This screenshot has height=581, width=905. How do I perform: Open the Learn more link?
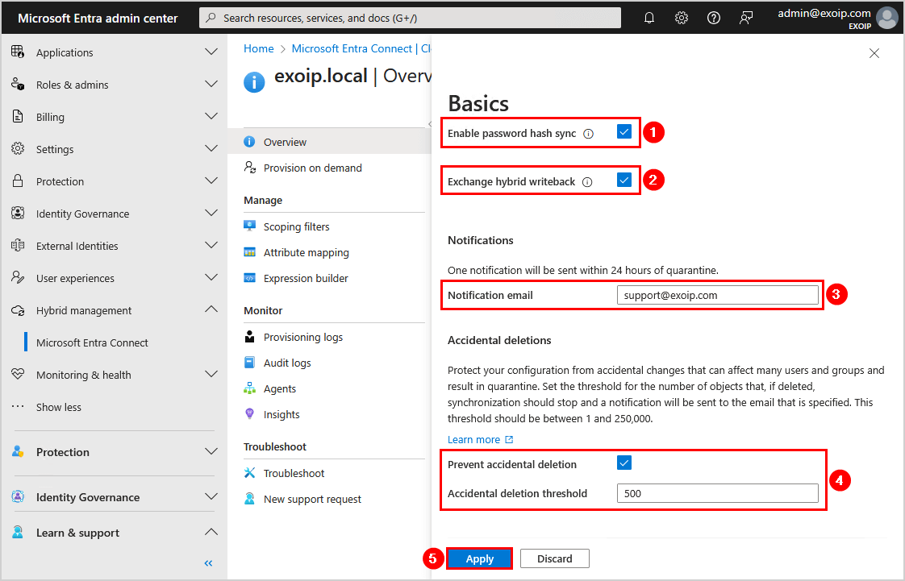click(x=480, y=440)
